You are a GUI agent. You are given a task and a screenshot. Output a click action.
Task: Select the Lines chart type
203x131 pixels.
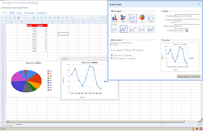click(x=133, y=18)
